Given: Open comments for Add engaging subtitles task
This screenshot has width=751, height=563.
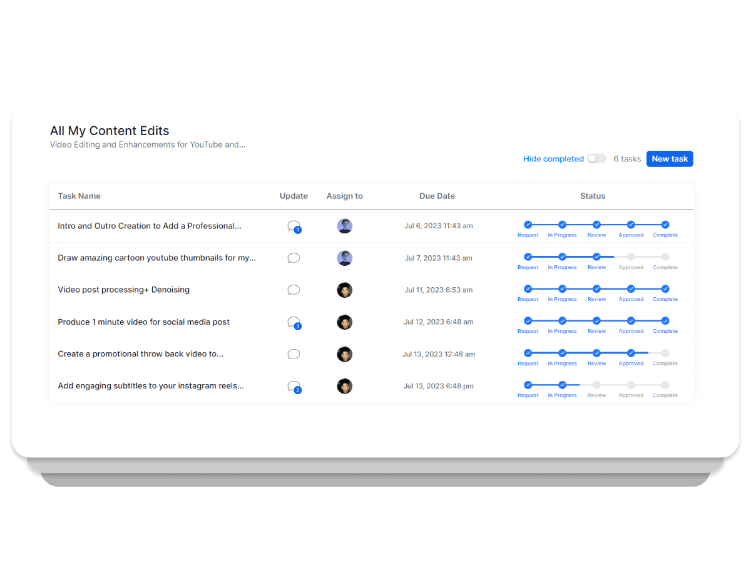Looking at the screenshot, I should 294,387.
